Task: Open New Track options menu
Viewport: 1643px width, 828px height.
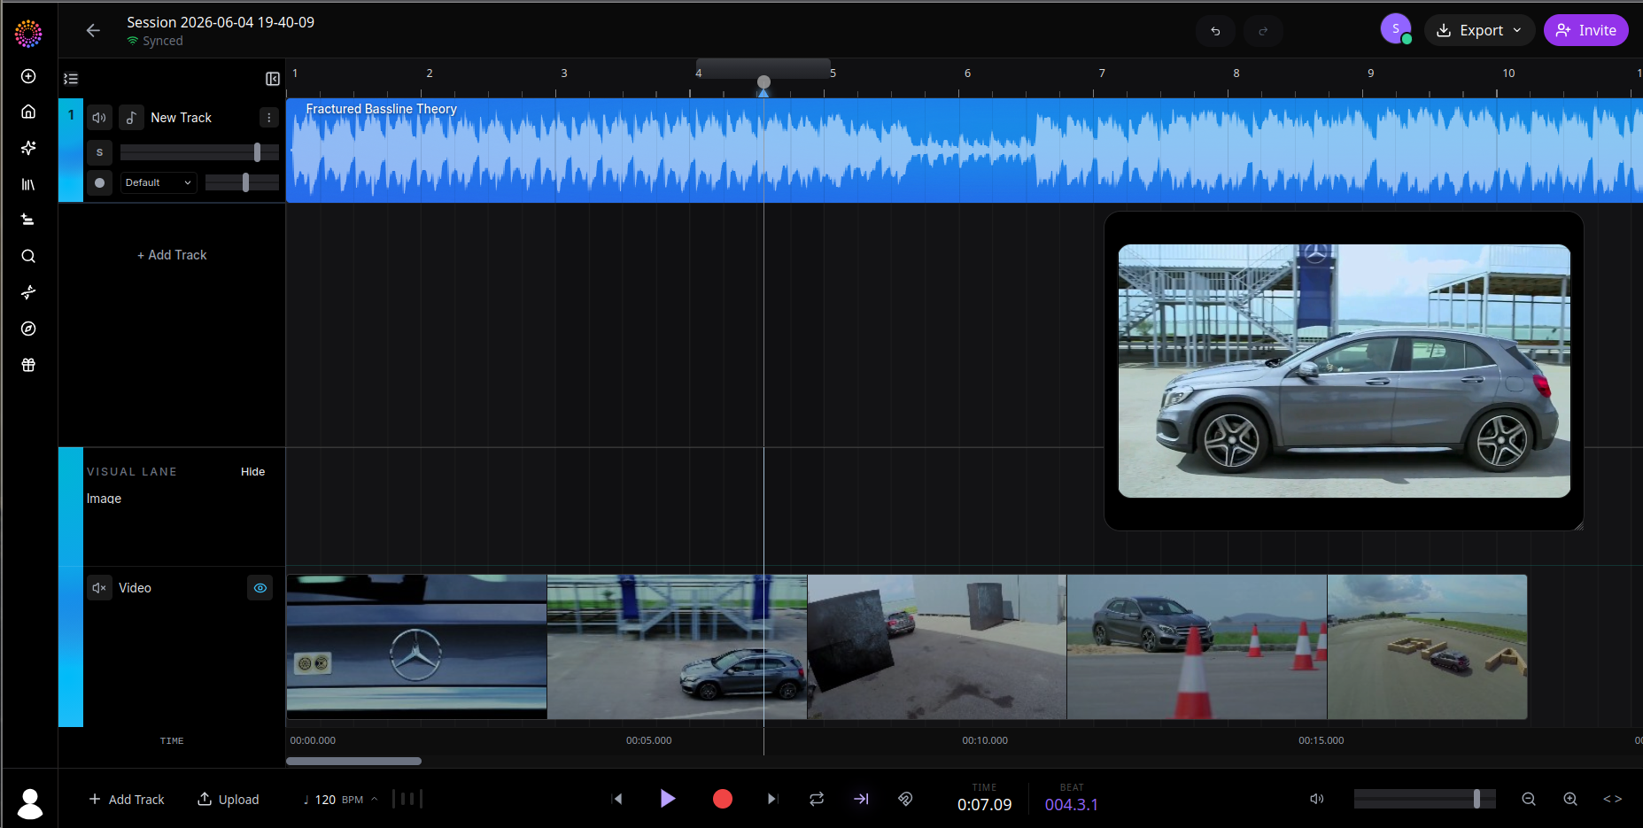Action: [x=269, y=117]
